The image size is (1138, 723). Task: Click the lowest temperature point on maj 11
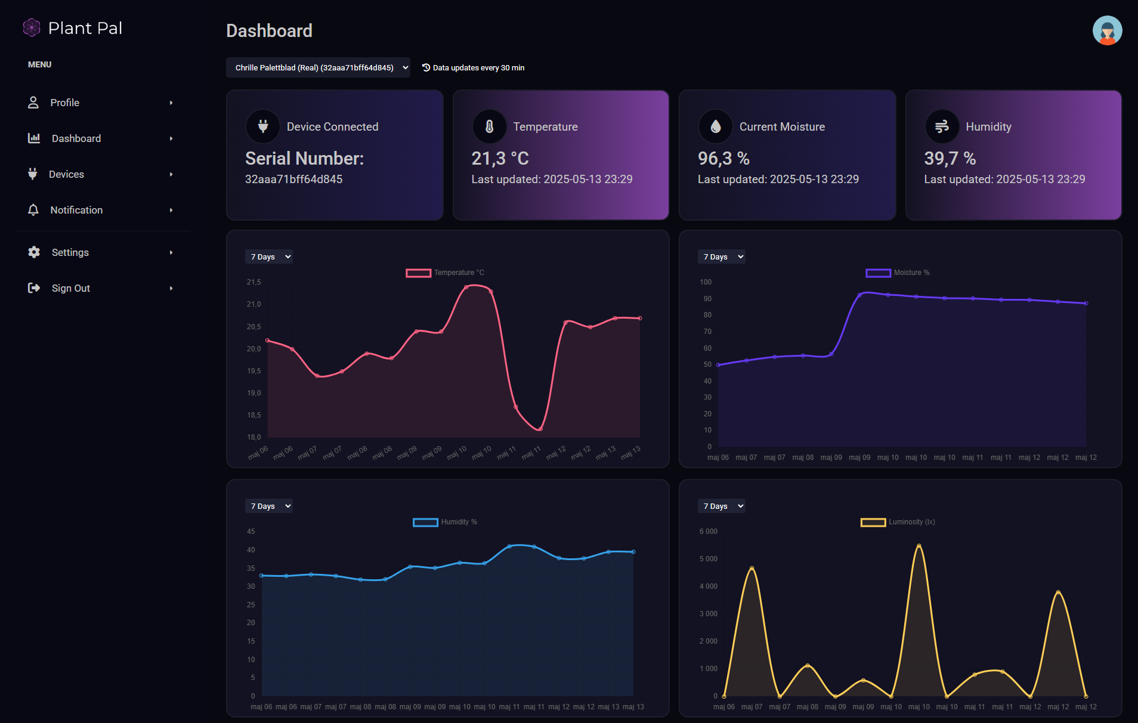pyautogui.click(x=540, y=429)
